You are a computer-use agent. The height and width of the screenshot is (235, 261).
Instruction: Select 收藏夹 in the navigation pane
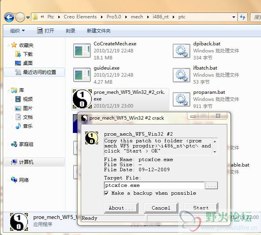[x=26, y=45]
